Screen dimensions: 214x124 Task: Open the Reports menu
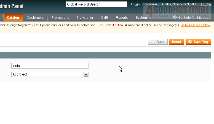[122, 18]
